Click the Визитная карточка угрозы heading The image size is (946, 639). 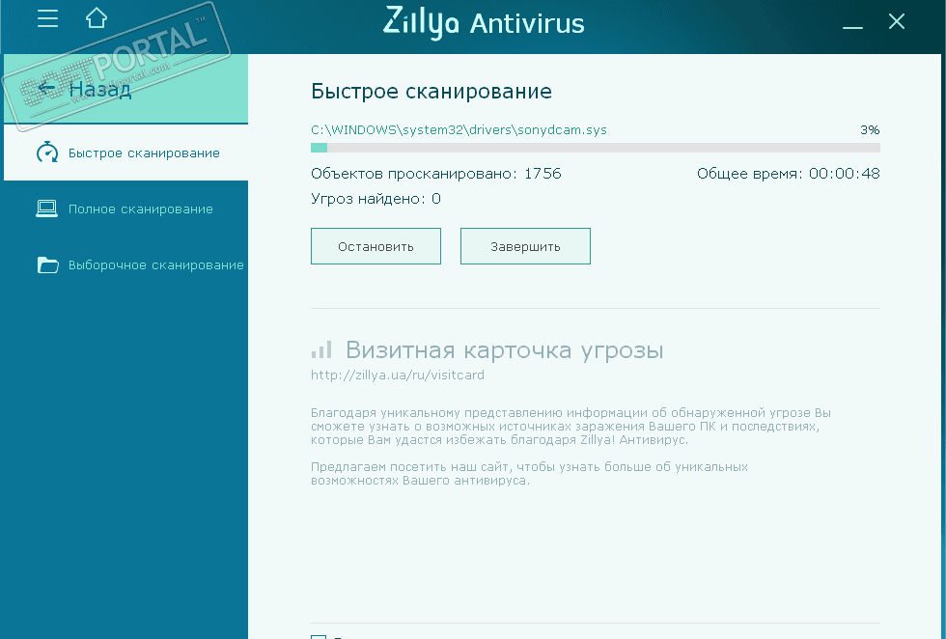point(504,350)
